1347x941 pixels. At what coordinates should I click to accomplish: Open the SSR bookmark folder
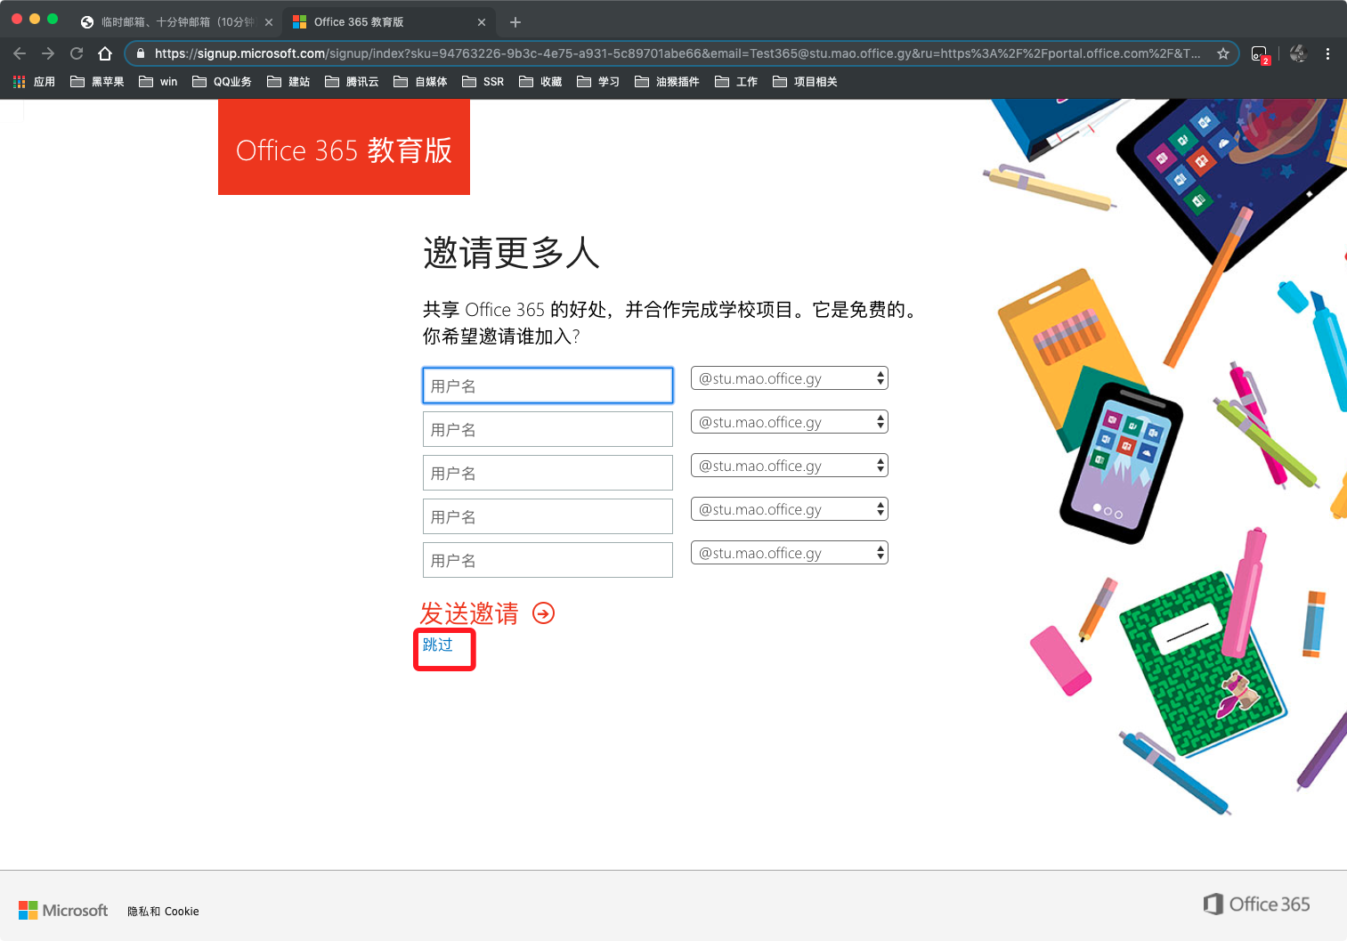pos(483,82)
